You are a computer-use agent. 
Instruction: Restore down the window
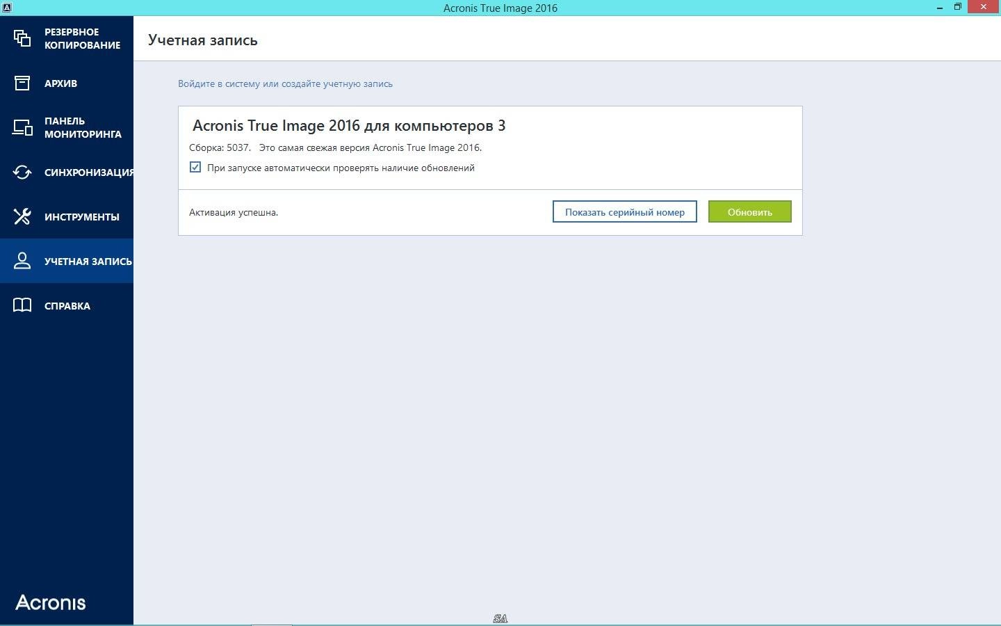[x=957, y=7]
